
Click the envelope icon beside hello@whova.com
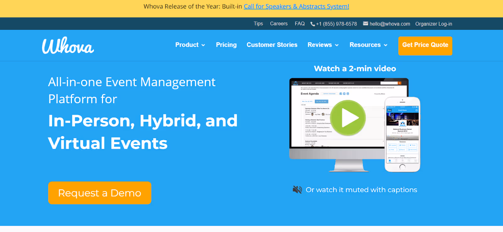pyautogui.click(x=365, y=24)
